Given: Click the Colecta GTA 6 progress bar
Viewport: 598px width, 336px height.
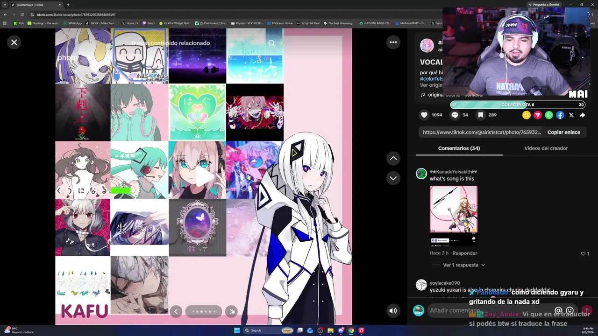Looking at the screenshot, I should coord(518,105).
